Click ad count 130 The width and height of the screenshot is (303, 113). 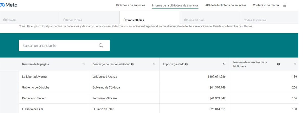(x=294, y=109)
